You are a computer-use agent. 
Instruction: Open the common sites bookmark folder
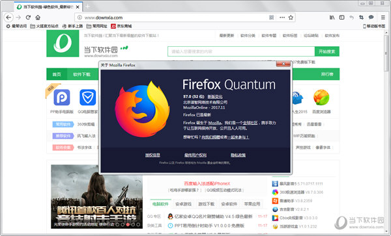(96, 26)
